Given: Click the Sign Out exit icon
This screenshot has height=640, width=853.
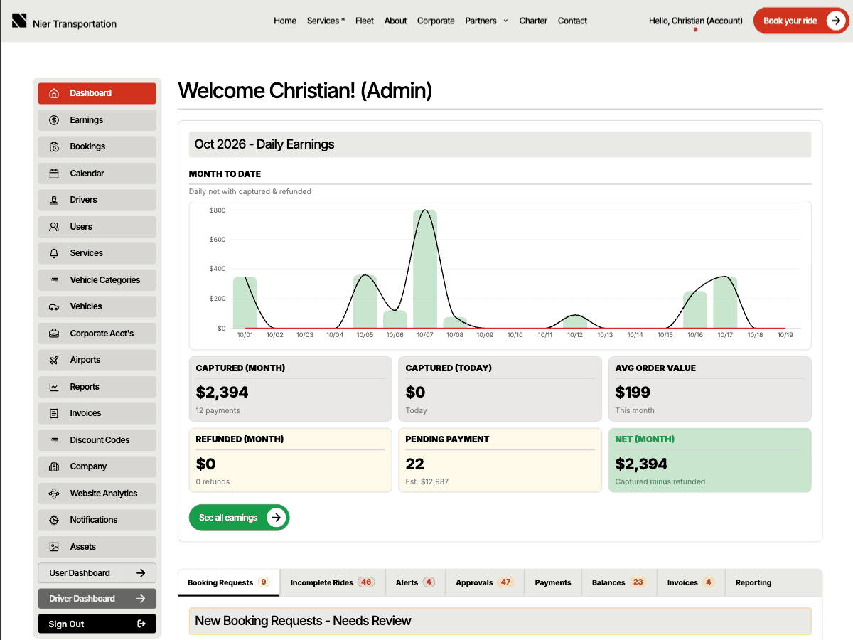Looking at the screenshot, I should point(141,624).
